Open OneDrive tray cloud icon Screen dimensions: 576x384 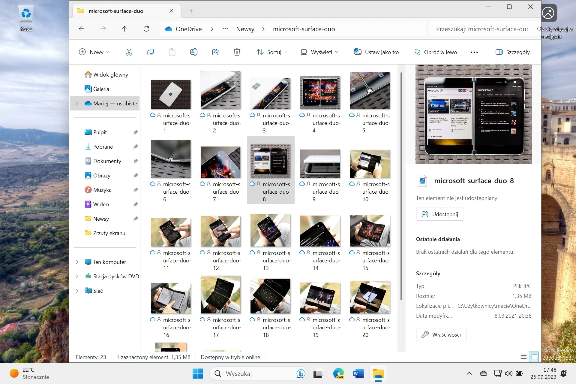pyautogui.click(x=484, y=373)
